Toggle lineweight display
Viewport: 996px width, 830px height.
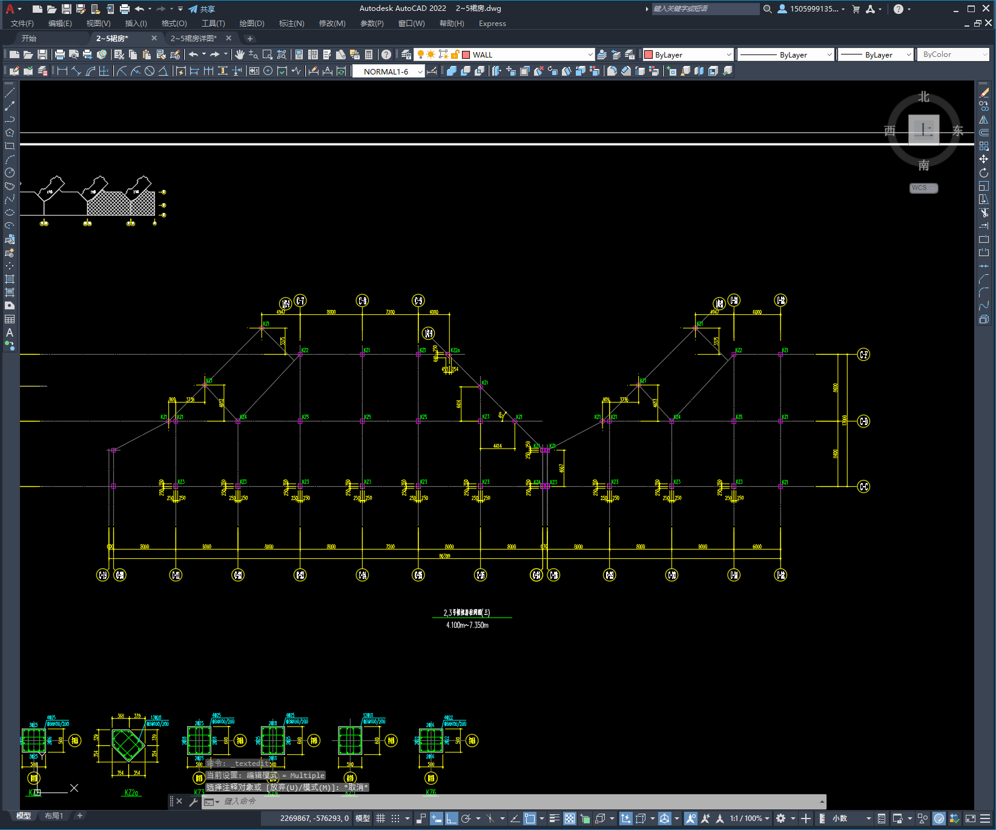554,818
